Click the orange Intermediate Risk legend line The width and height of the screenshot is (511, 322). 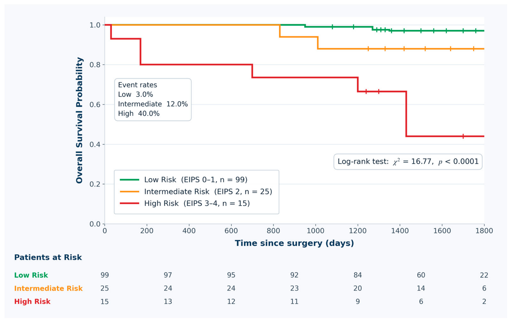pos(129,192)
